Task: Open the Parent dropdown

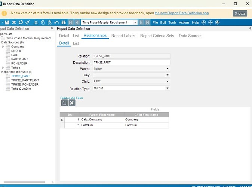Action: (x=168, y=69)
